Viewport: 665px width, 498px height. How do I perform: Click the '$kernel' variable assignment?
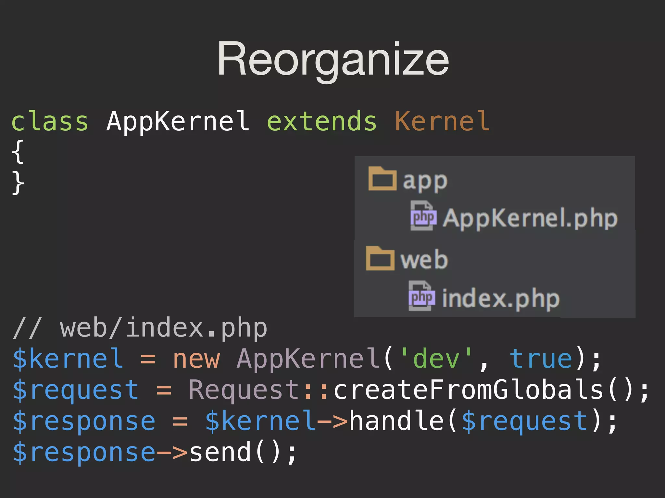click(68, 359)
